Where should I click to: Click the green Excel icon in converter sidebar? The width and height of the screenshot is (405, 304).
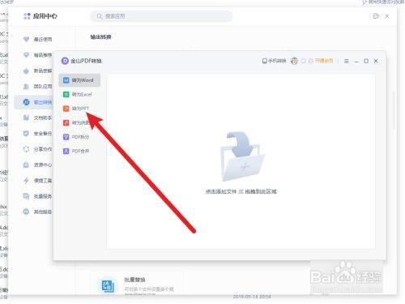[66, 94]
